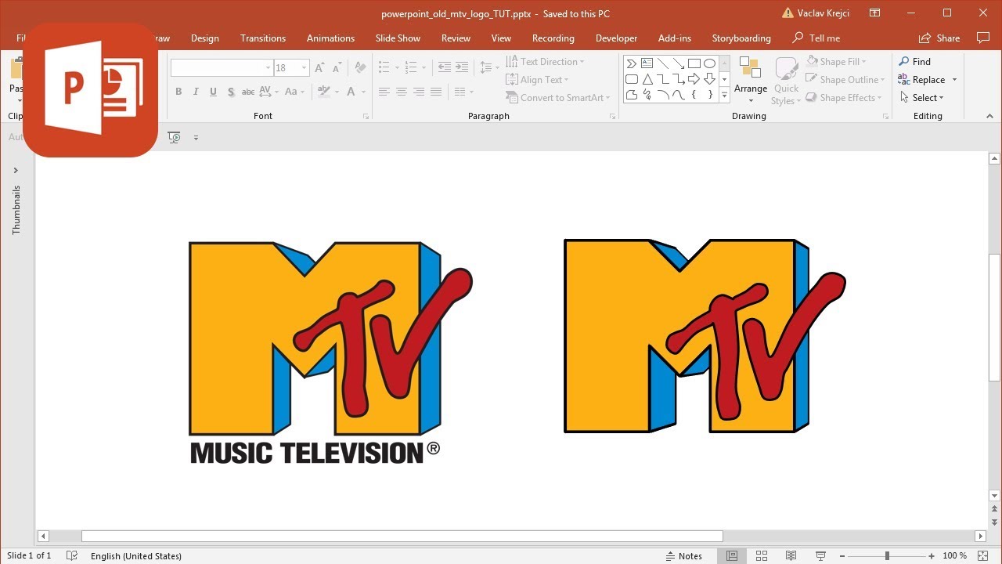Select the Text Box shape

point(647,63)
